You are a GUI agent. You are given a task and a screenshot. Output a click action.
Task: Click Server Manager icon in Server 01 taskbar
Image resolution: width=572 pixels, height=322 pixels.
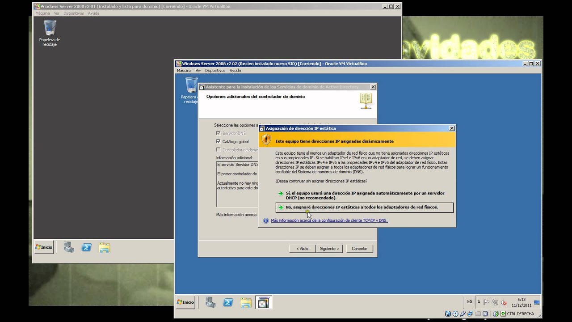[69, 247]
